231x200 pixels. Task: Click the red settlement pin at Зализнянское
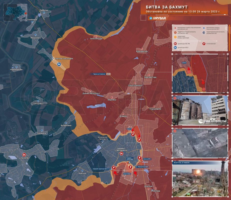(96, 36)
